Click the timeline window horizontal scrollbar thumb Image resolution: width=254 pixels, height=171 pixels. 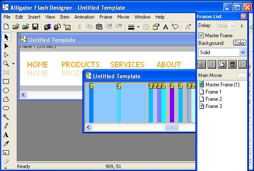click(171, 127)
